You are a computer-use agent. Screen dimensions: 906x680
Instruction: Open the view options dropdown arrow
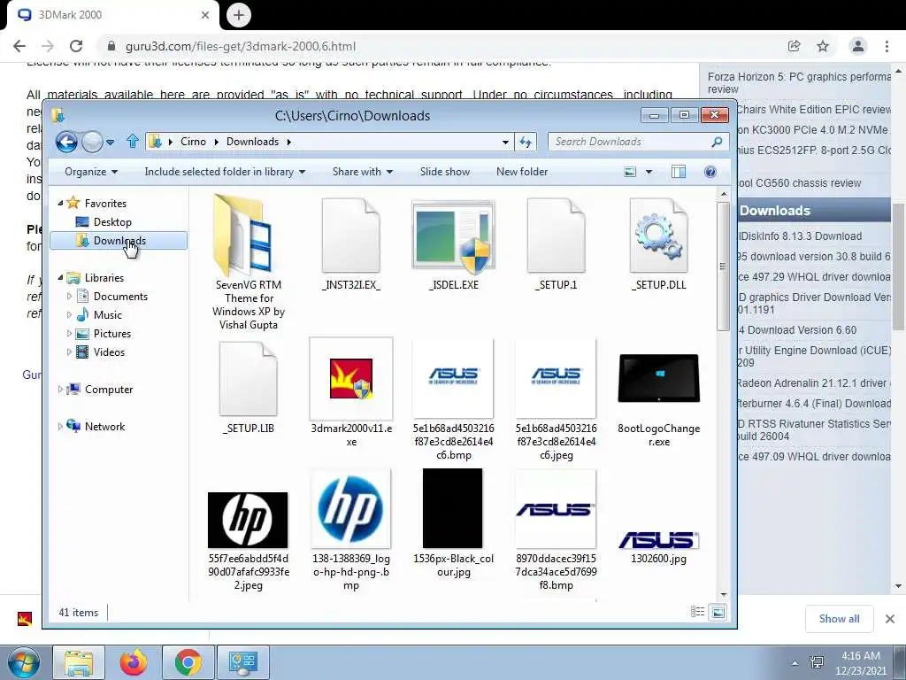649,172
